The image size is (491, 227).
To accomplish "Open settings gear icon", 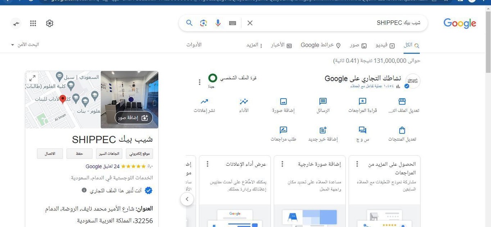I will click(50, 23).
